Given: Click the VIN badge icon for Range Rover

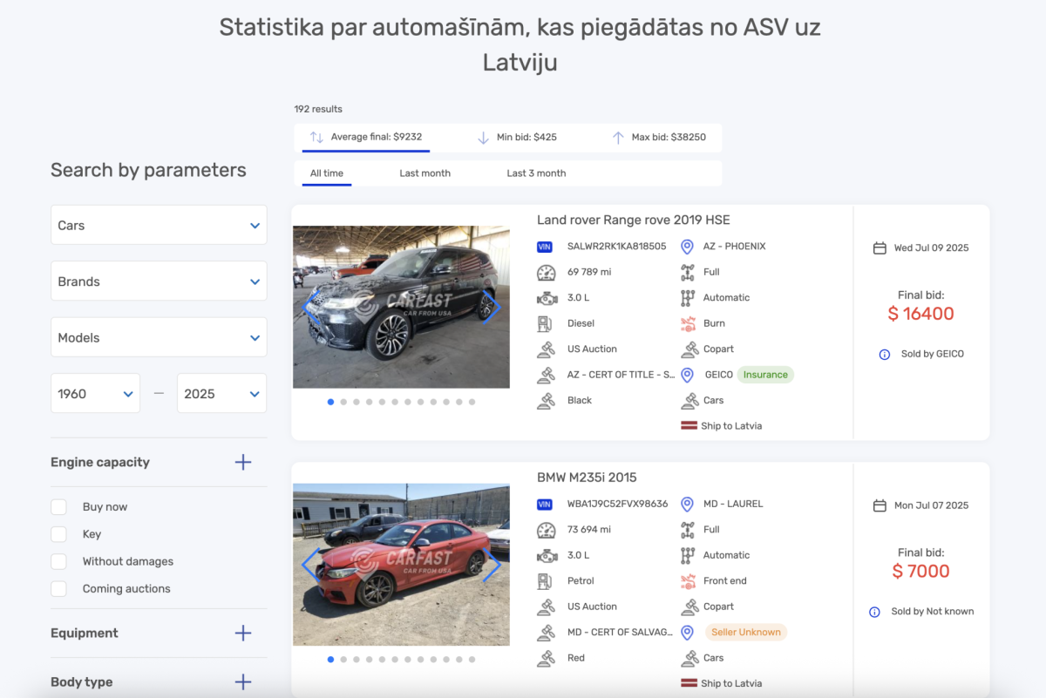Looking at the screenshot, I should tap(545, 247).
